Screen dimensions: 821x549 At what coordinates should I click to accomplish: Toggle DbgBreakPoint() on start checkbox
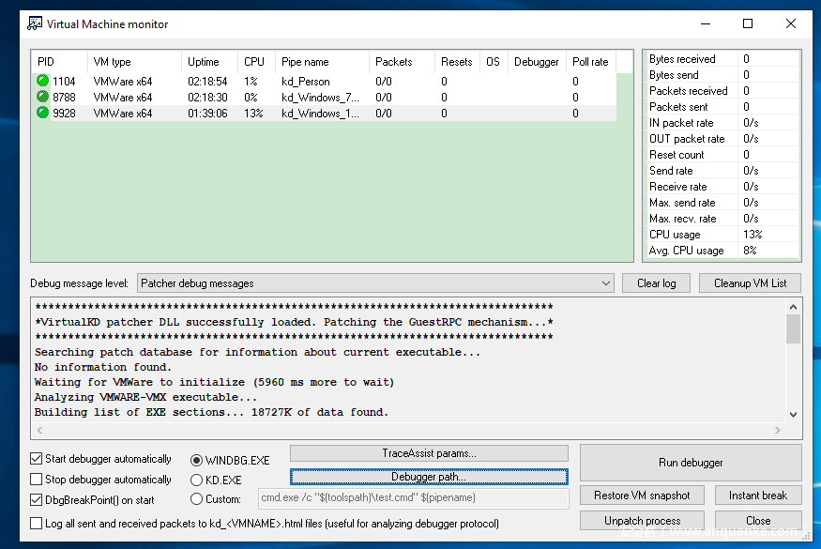pos(37,500)
